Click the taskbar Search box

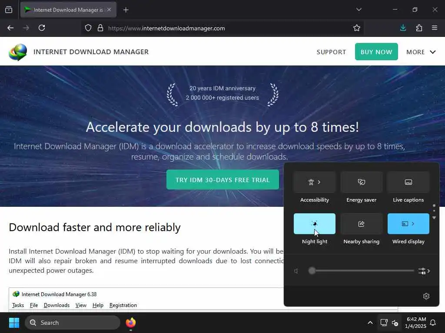pos(73,323)
